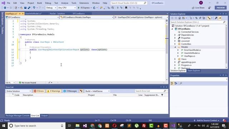Click the Error List filter funnel icon
The height and width of the screenshot is (129, 229).
click(x=162, y=95)
